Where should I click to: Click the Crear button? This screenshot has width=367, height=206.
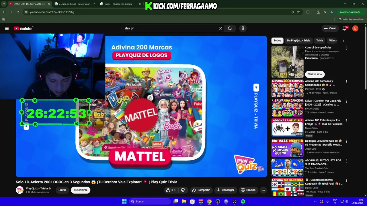click(330, 28)
